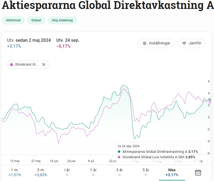Click the −0,17% daily change value
This screenshot has height=181, width=214.
(x=63, y=46)
